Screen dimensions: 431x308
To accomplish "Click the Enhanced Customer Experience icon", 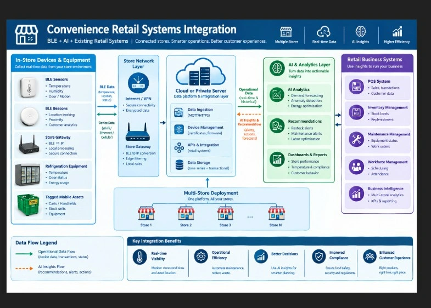I will point(370,256).
